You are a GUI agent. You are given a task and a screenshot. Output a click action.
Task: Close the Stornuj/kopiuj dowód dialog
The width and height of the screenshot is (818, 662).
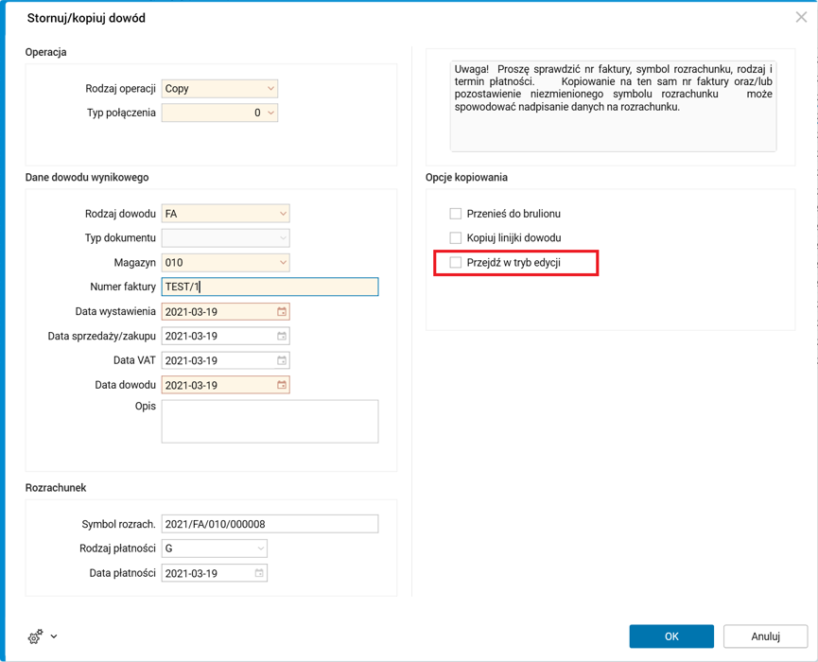[x=801, y=17]
